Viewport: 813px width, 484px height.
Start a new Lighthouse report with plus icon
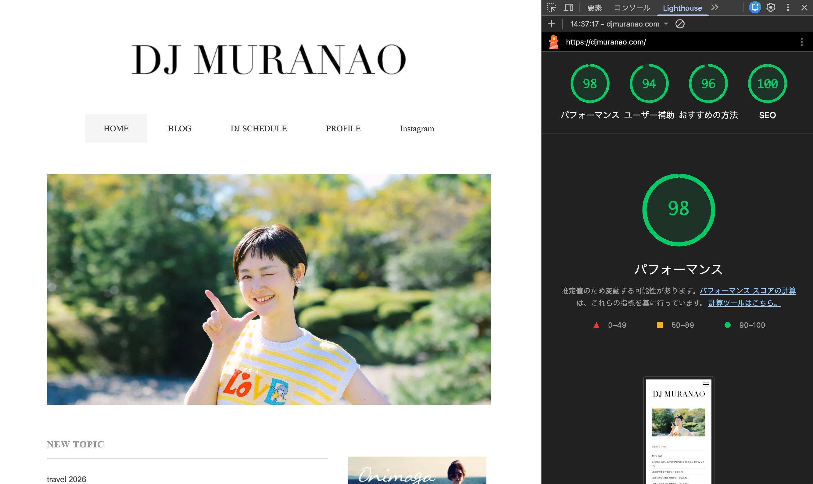coord(551,24)
